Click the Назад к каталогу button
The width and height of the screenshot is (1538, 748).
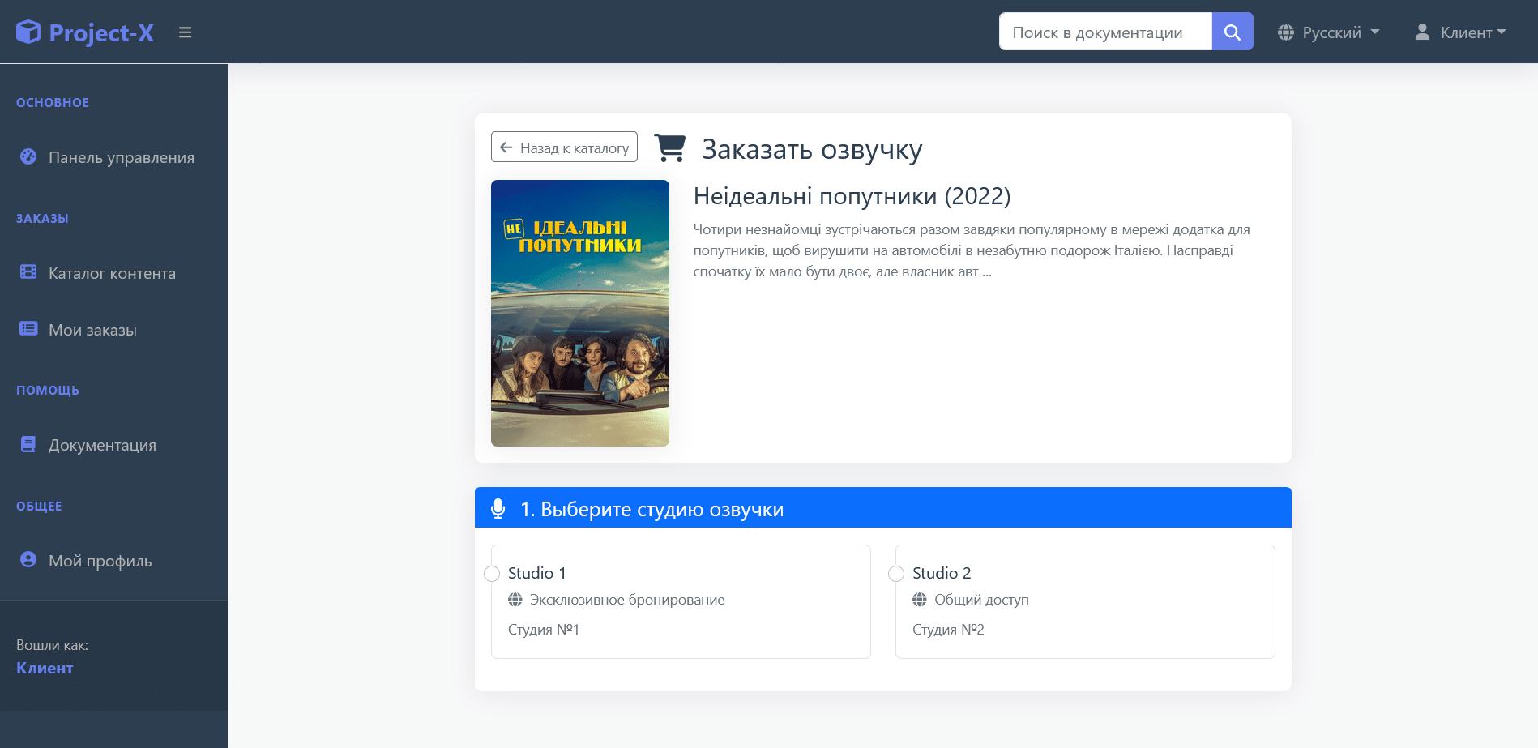(564, 147)
